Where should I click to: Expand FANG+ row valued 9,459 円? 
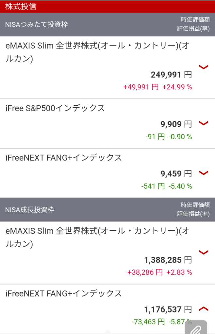204,173
